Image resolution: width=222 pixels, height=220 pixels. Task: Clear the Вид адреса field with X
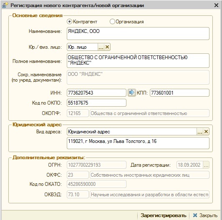206,132
